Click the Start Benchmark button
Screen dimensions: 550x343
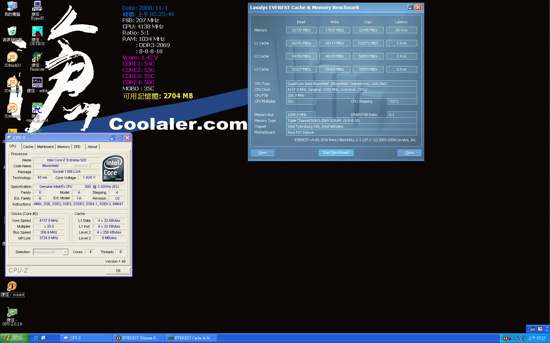click(x=336, y=153)
